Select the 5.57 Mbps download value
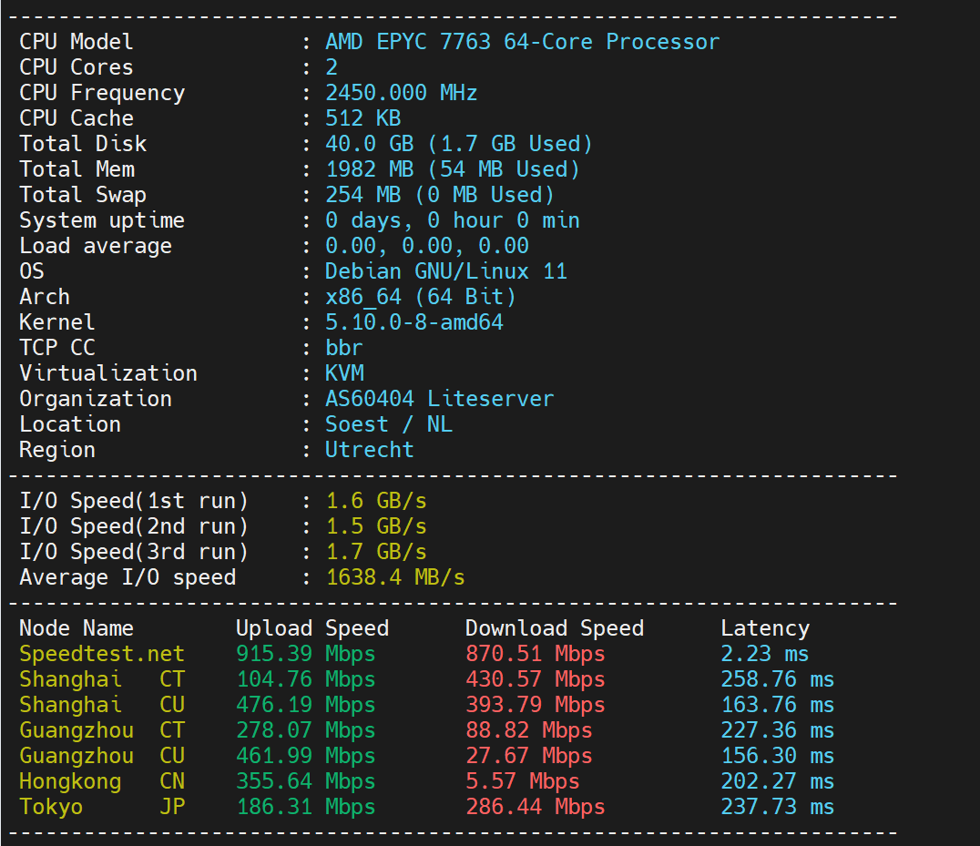This screenshot has width=980, height=846. [523, 782]
